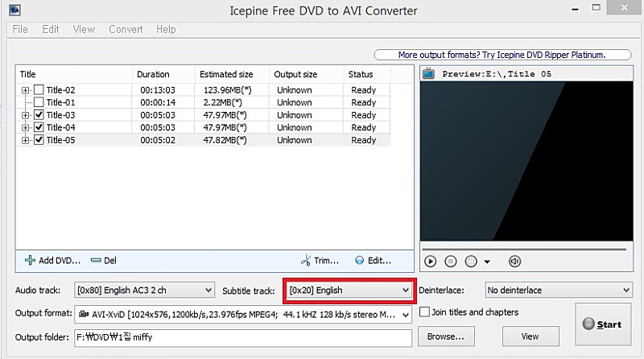
Task: Open the View menu
Action: tap(84, 30)
